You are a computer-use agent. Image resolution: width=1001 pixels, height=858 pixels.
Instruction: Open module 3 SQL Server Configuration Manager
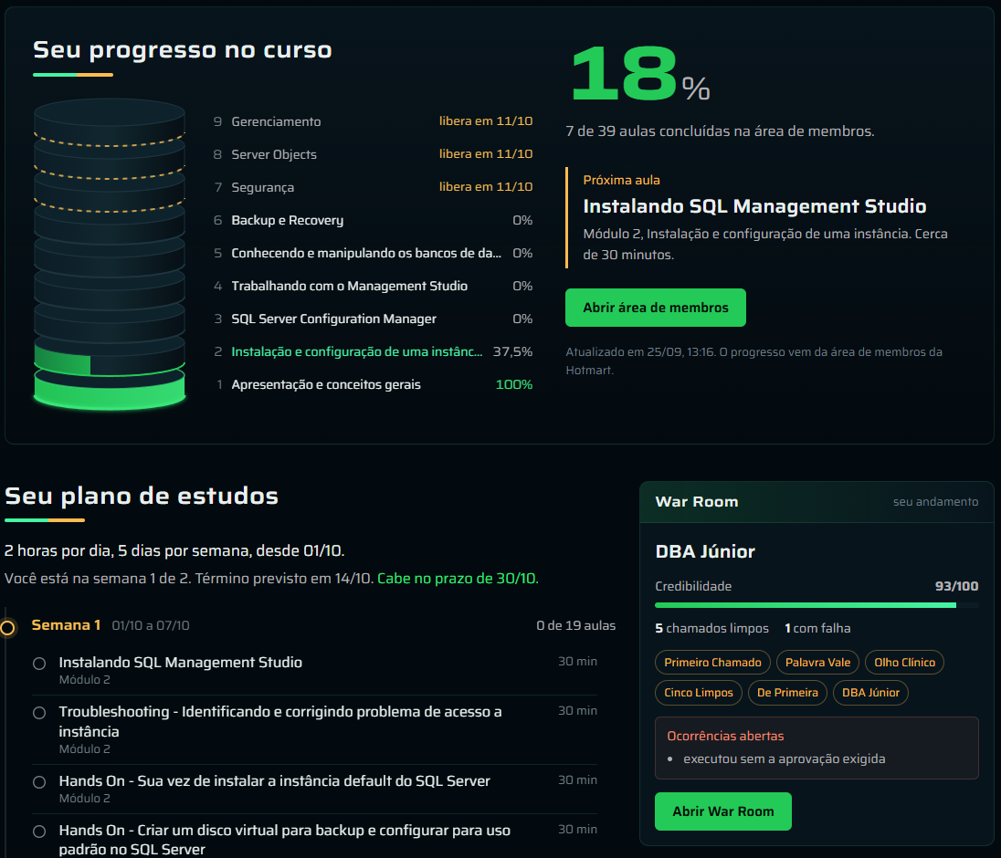(373, 319)
